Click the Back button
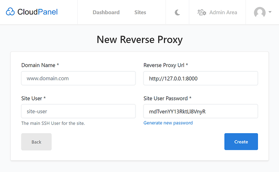This screenshot has width=279, height=172. click(x=36, y=142)
